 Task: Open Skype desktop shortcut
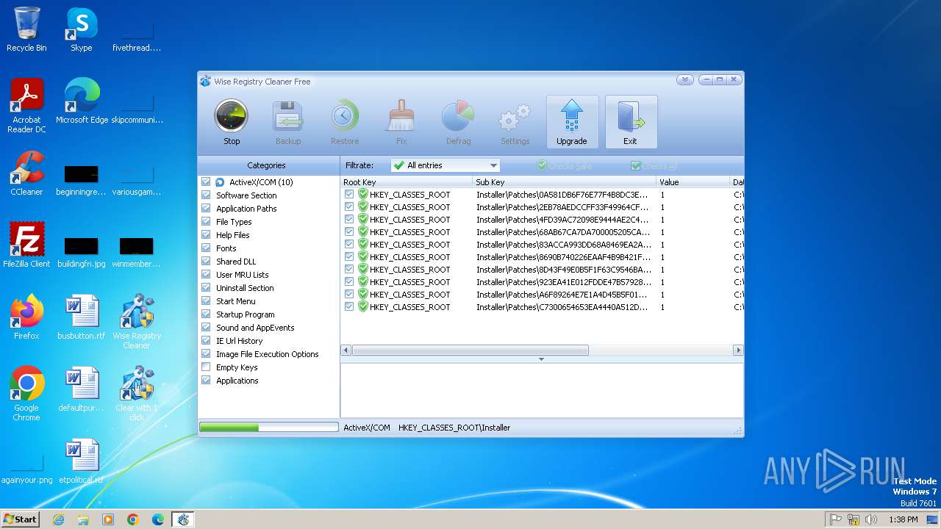point(81,29)
